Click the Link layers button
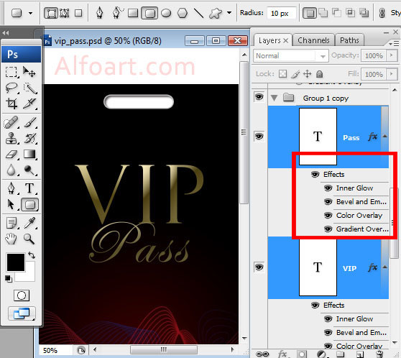 coord(262,354)
